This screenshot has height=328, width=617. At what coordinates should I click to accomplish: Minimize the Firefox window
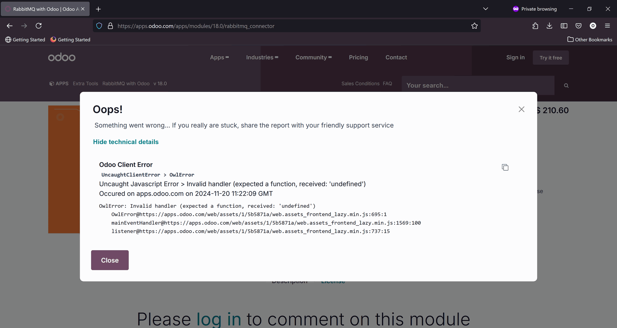coord(571,9)
